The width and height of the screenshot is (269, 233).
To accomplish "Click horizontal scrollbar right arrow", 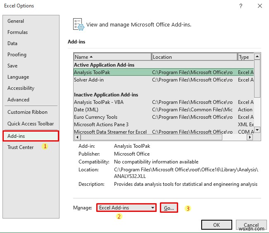I will pyautogui.click(x=250, y=137).
